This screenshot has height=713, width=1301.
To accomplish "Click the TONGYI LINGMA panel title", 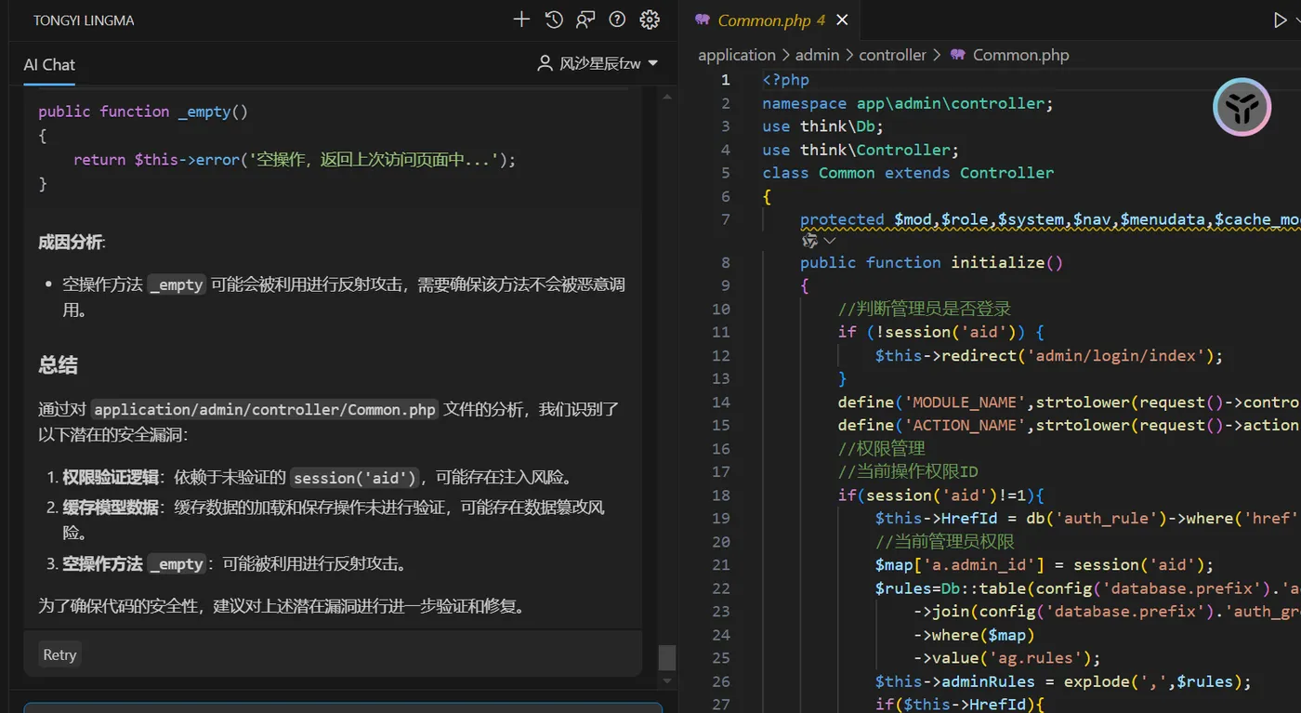I will pos(84,20).
